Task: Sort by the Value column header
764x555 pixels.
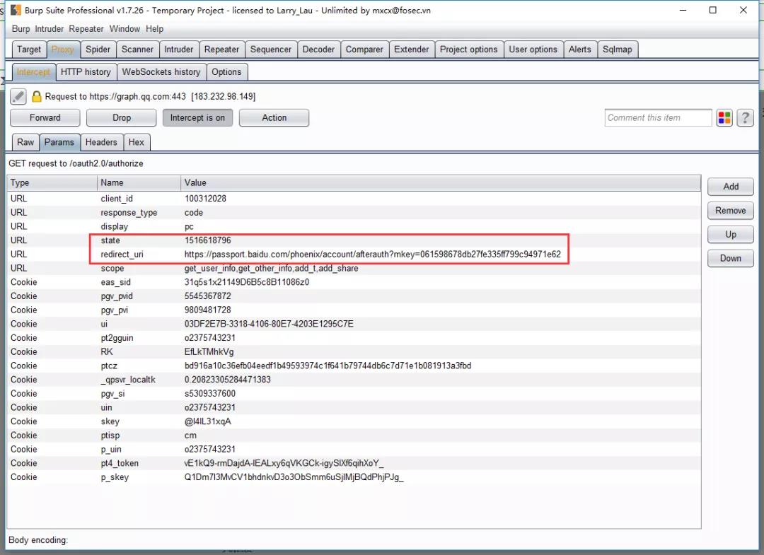Action: 441,183
